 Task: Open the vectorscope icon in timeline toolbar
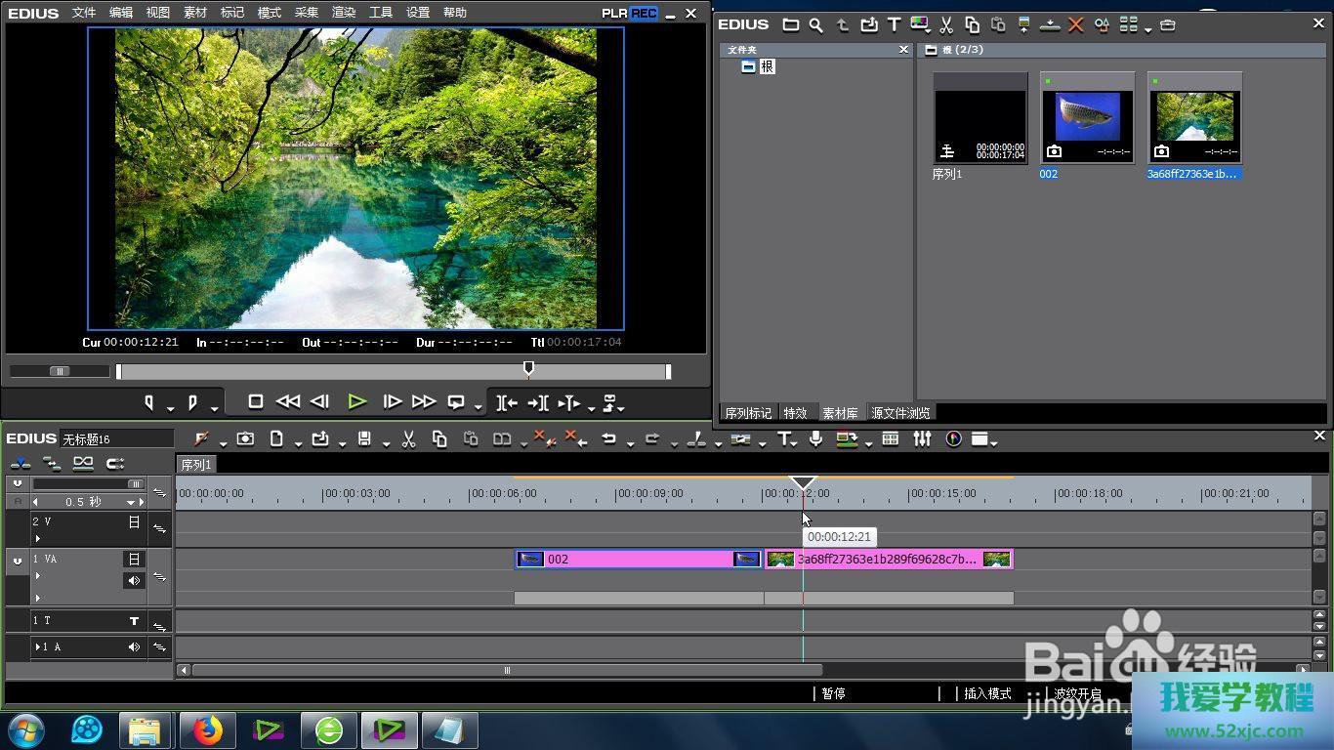click(954, 439)
